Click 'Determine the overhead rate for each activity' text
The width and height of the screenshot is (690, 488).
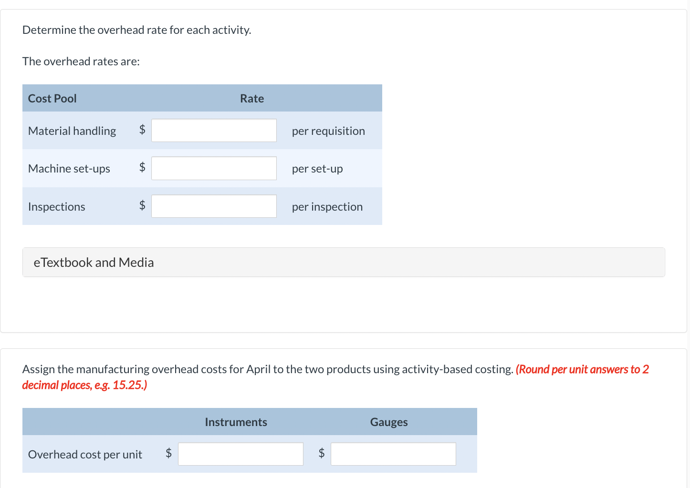(x=137, y=30)
